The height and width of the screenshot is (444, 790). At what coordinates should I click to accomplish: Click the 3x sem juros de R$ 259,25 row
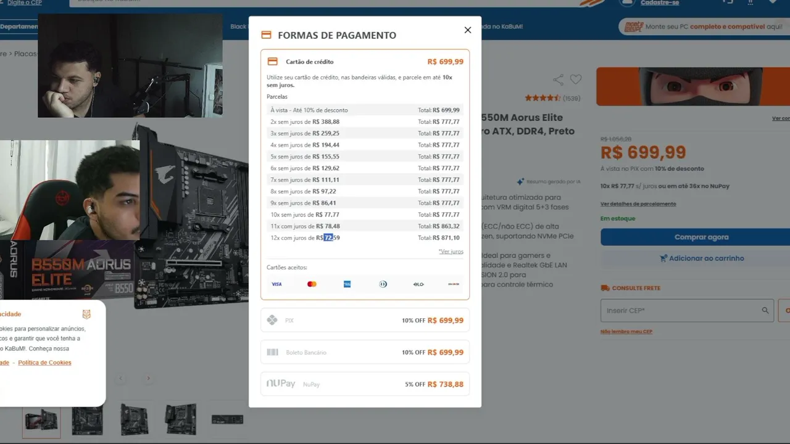coord(365,133)
